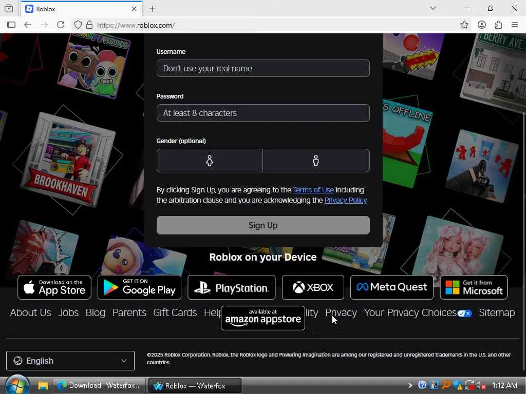Get it on Google Play badge
The height and width of the screenshot is (394, 526).
tap(139, 287)
